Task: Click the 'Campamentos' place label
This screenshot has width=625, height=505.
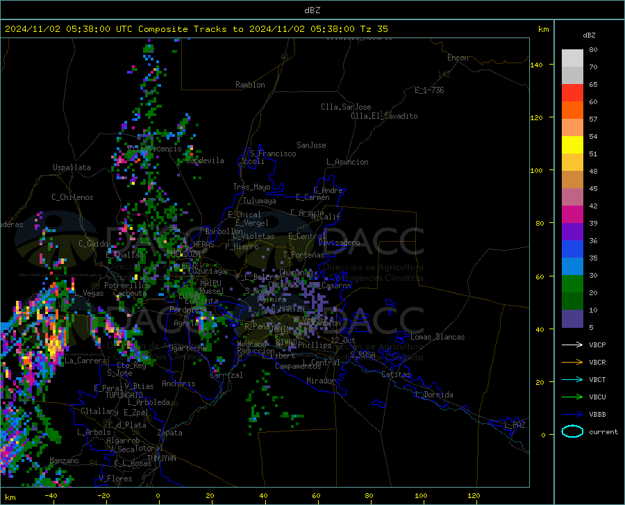Action: [x=298, y=366]
